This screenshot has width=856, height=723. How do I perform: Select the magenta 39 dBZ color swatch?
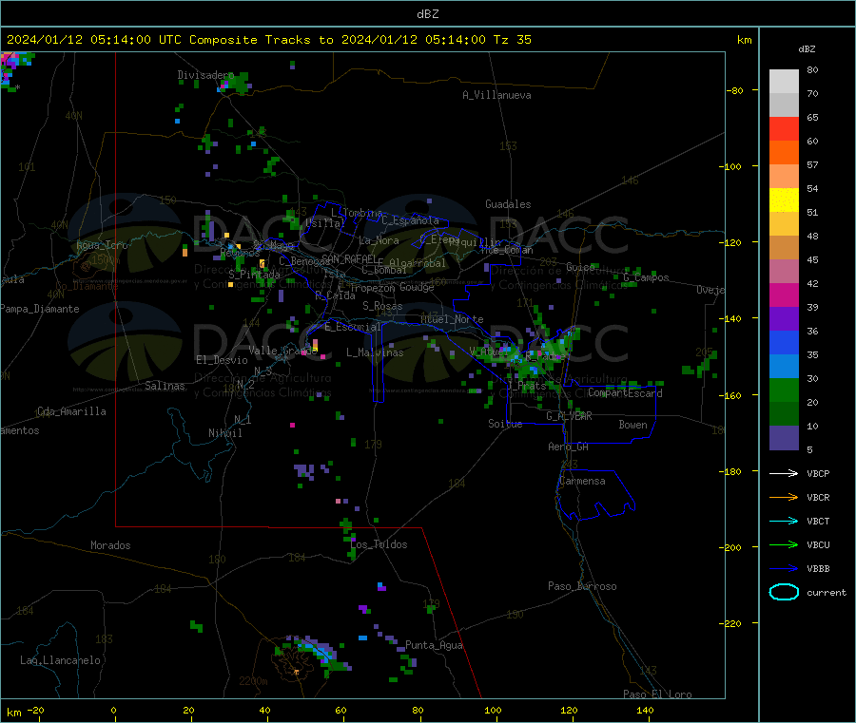click(x=784, y=295)
